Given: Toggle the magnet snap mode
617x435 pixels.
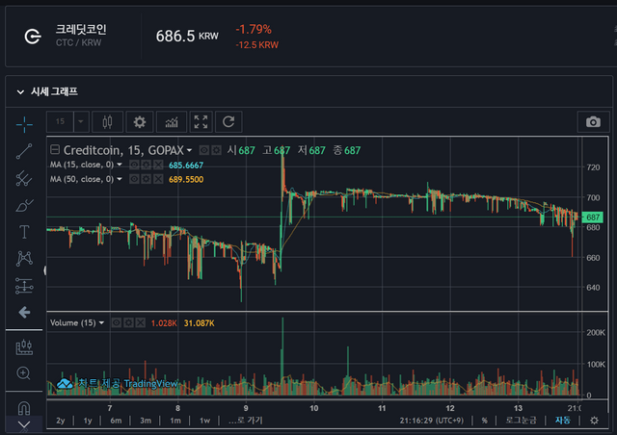Looking at the screenshot, I should click(x=24, y=408).
